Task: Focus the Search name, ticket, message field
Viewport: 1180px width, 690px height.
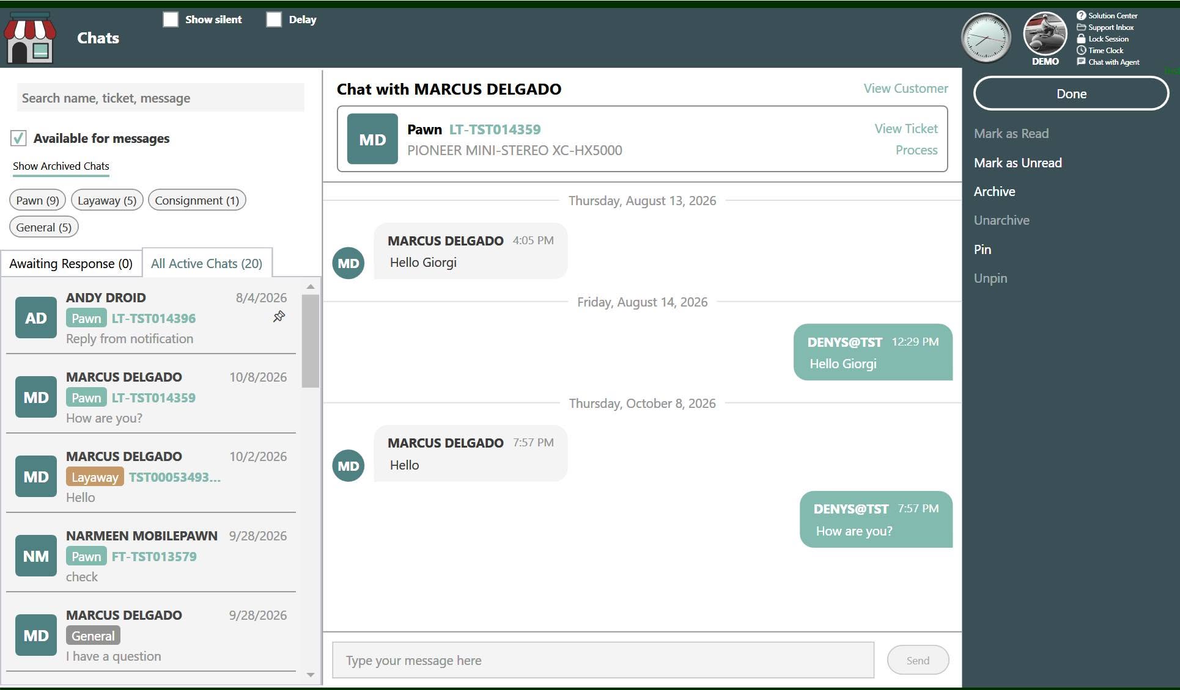Action: (160, 98)
